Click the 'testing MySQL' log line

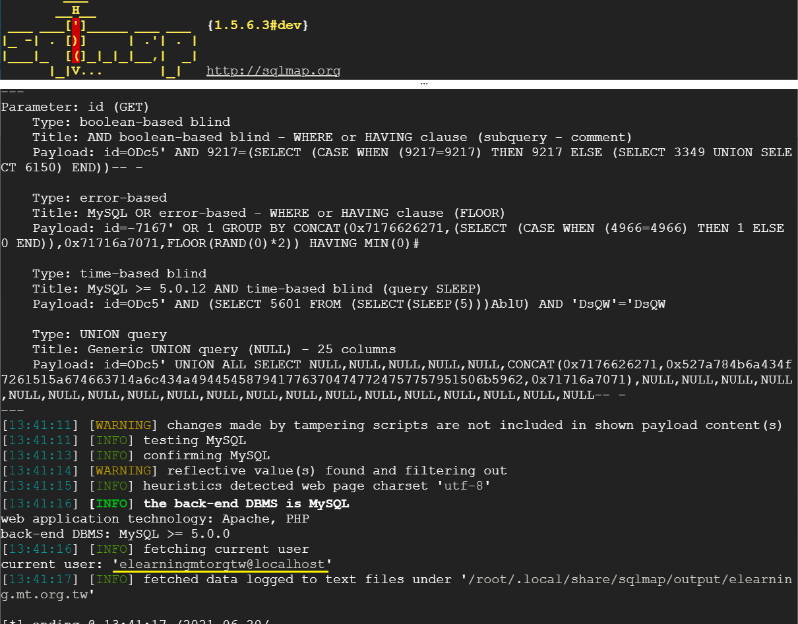tap(123, 440)
